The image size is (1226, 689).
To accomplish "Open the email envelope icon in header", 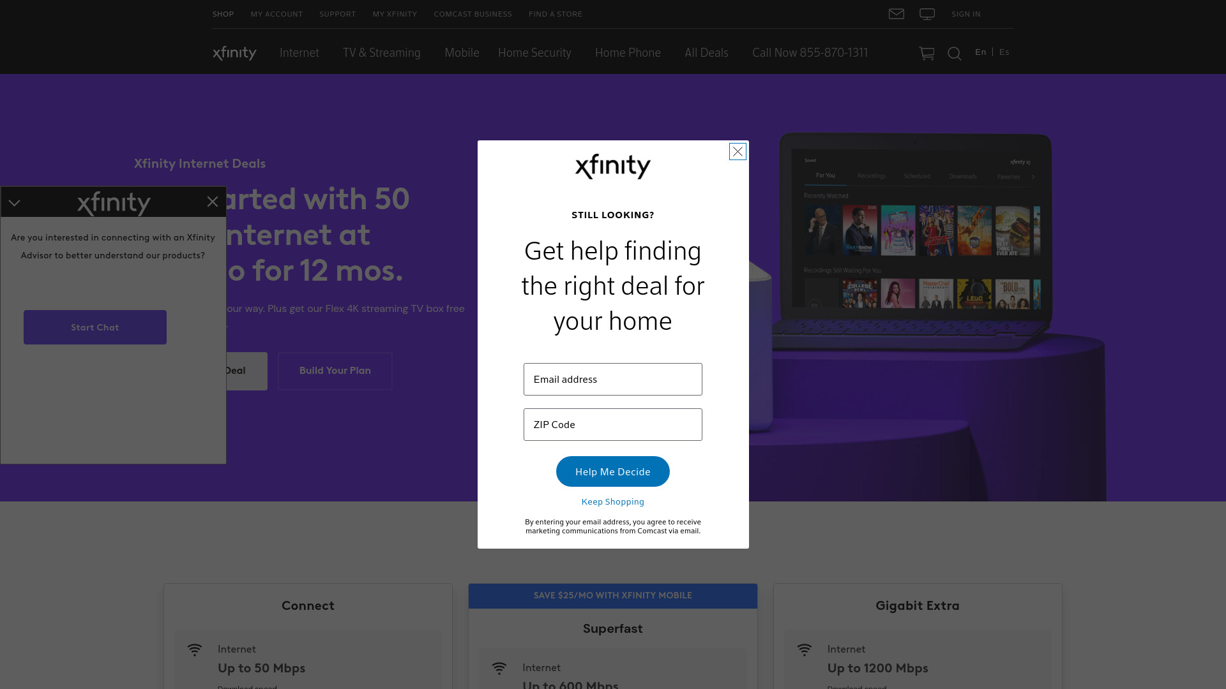I will click(896, 14).
